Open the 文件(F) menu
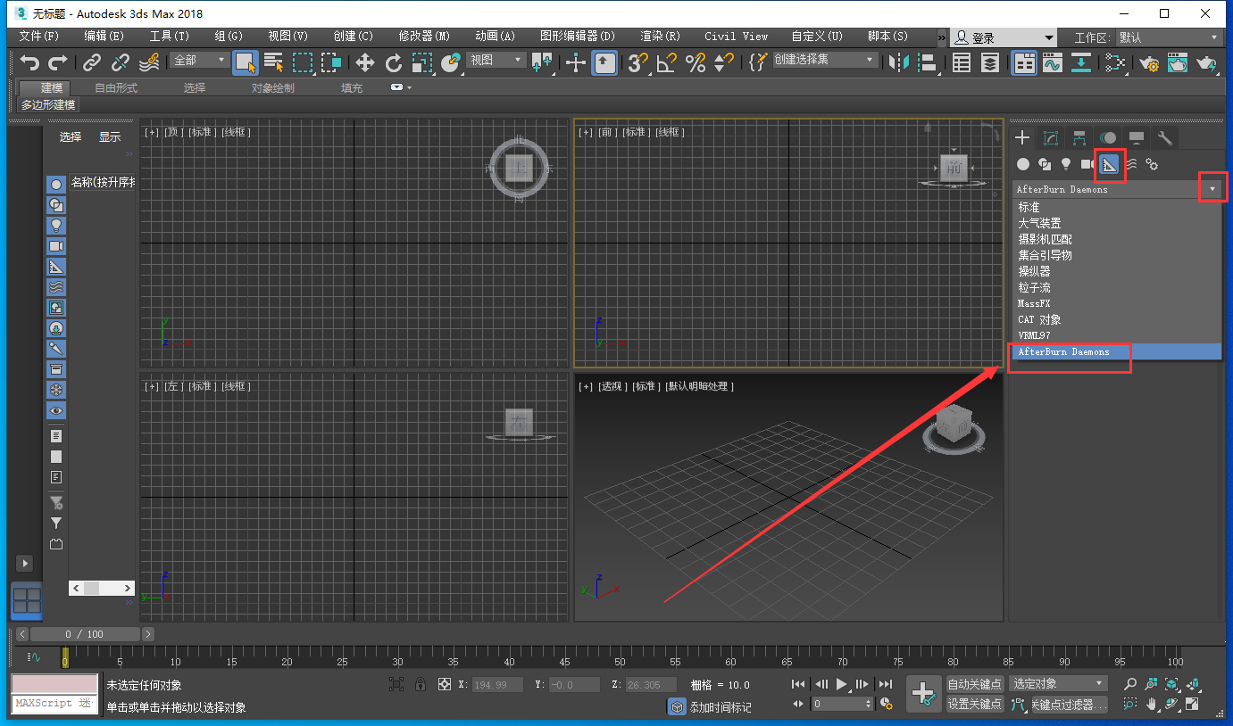Screen dimensions: 1233x726 tap(38, 37)
